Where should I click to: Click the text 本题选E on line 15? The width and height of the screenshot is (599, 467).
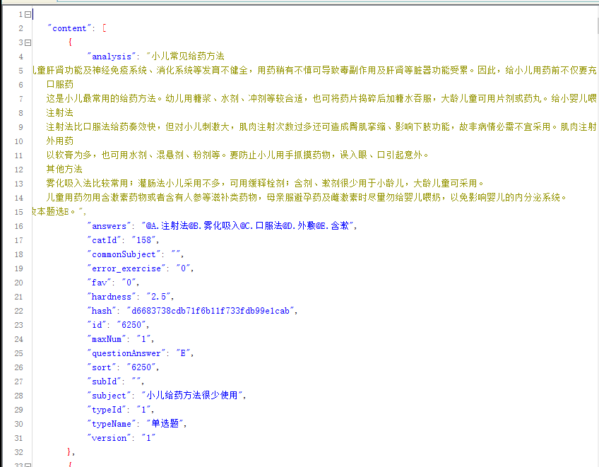[x=53, y=212]
